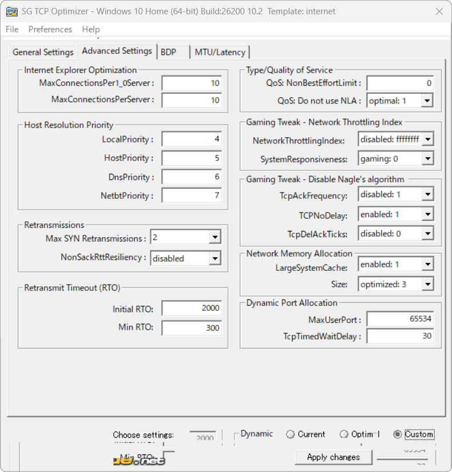Viewport: 452px width, 472px height.
Task: Click the MaxUserPort input field
Action: [x=400, y=319]
